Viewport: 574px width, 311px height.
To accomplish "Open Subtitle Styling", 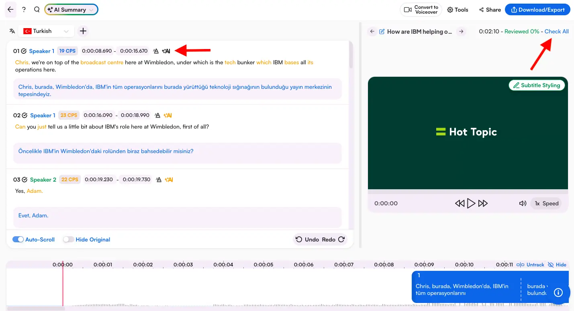I will coord(537,85).
